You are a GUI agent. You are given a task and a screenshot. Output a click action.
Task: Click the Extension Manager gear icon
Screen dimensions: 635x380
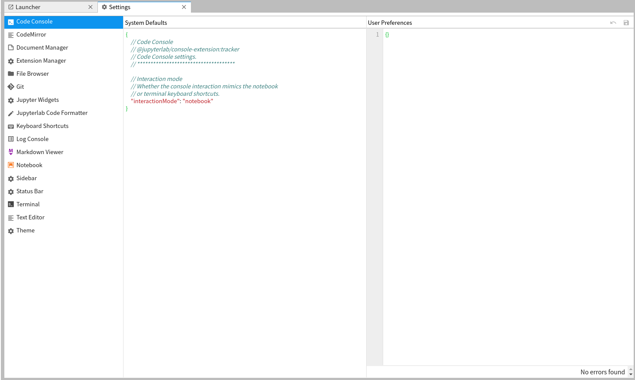point(11,61)
